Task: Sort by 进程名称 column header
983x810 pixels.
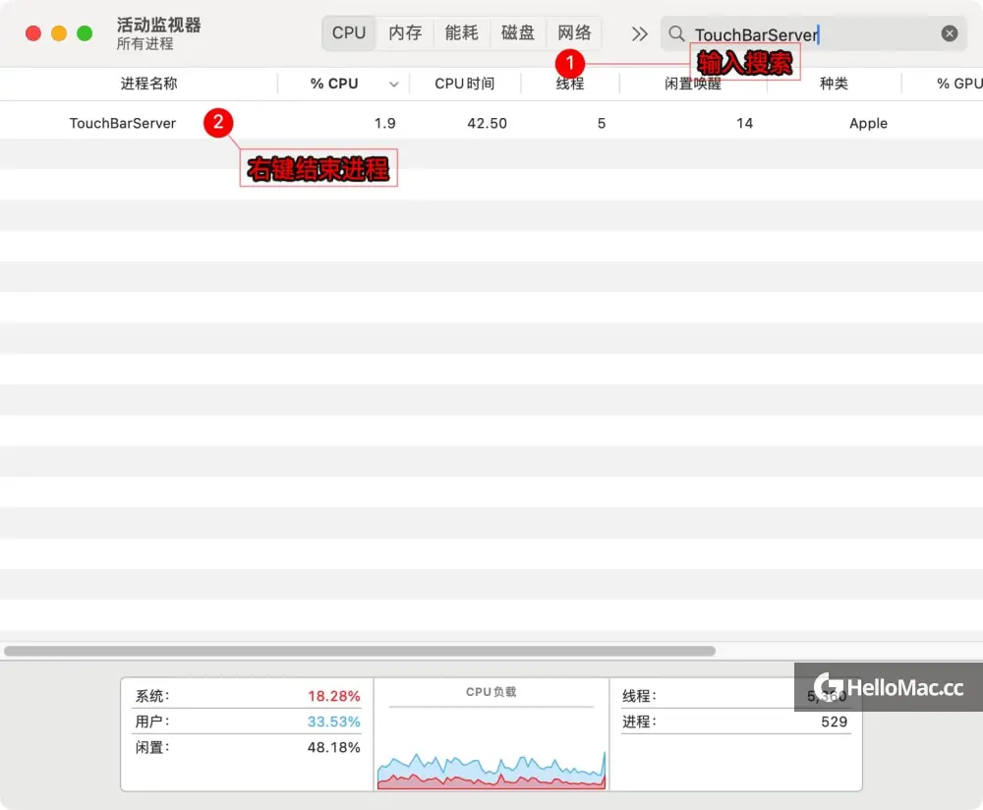Action: point(148,84)
